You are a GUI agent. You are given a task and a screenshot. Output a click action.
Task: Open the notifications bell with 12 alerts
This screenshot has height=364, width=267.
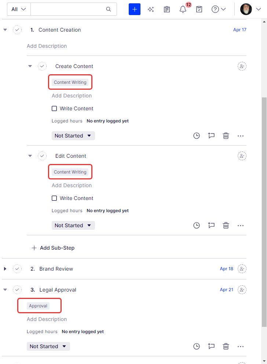coord(183,9)
